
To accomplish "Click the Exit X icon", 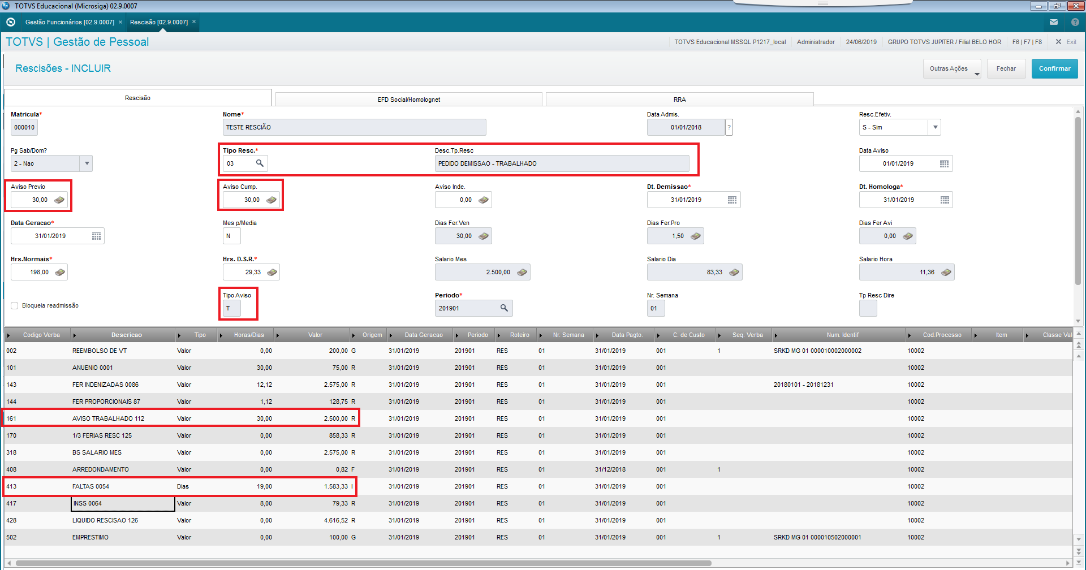I will point(1058,42).
